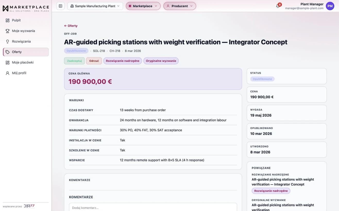Click the Rozwiązania lightbulb icon
Image resolution: width=339 pixels, height=211 pixels.
click(x=7, y=41)
